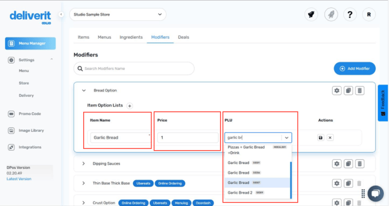
Task: Click the drag handle dots beside chat
Action: pyautogui.click(x=363, y=194)
